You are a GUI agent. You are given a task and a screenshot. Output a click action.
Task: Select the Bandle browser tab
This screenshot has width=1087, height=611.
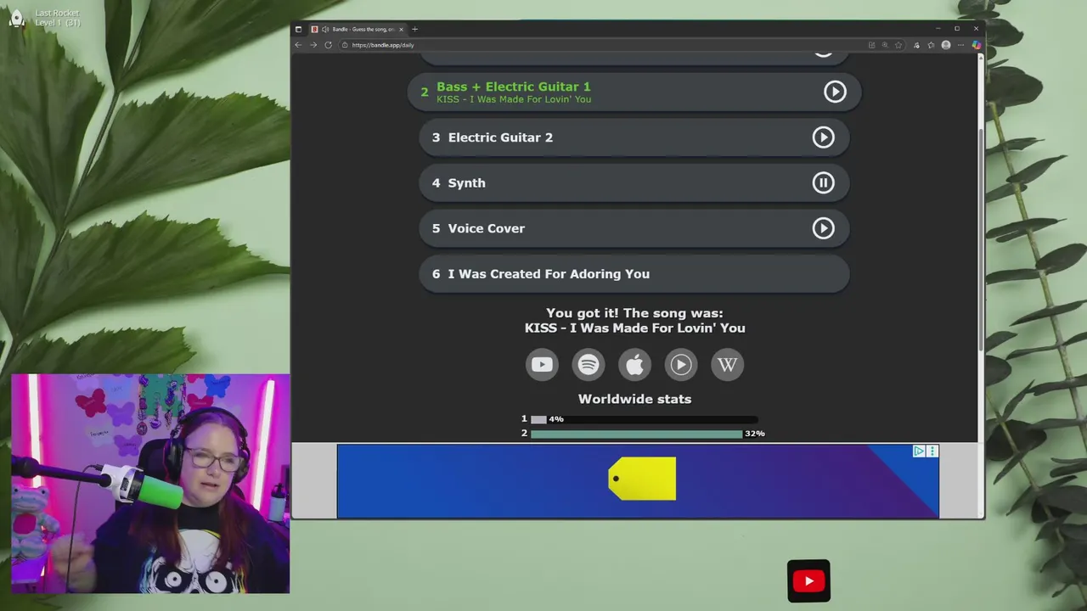(358, 29)
